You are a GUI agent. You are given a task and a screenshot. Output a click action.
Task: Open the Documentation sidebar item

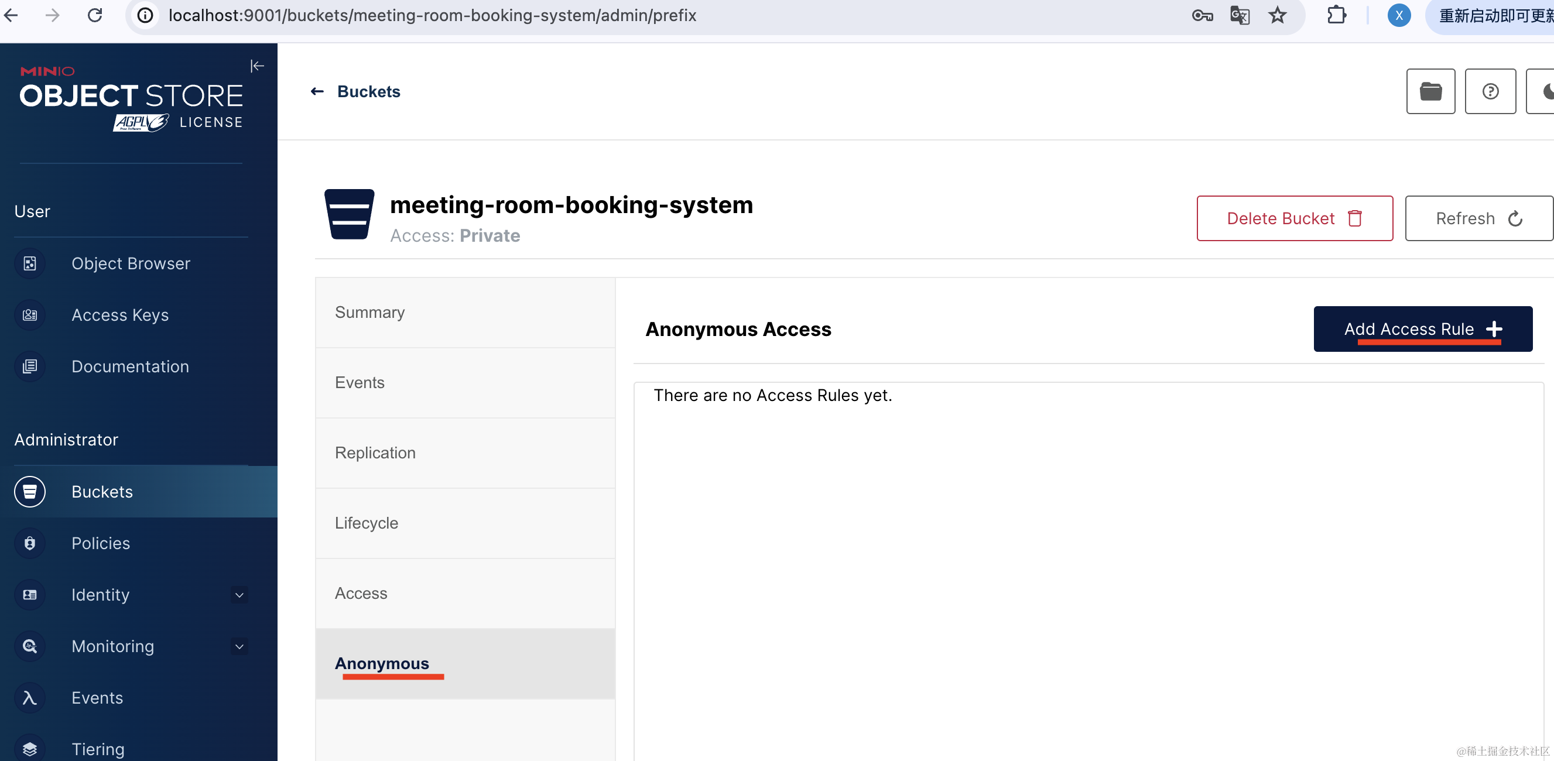tap(130, 366)
